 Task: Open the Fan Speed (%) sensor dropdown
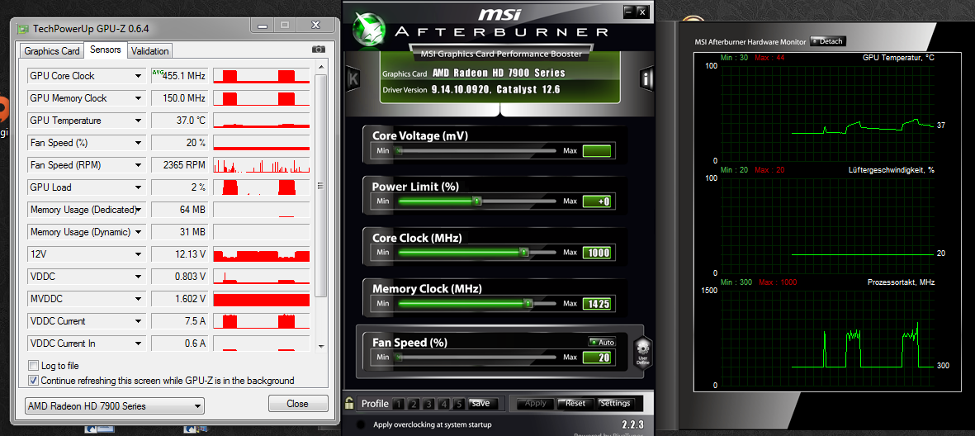(x=138, y=143)
